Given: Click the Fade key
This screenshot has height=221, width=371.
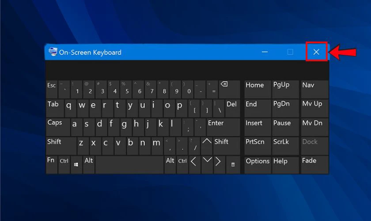Looking at the screenshot, I should [x=314, y=164].
